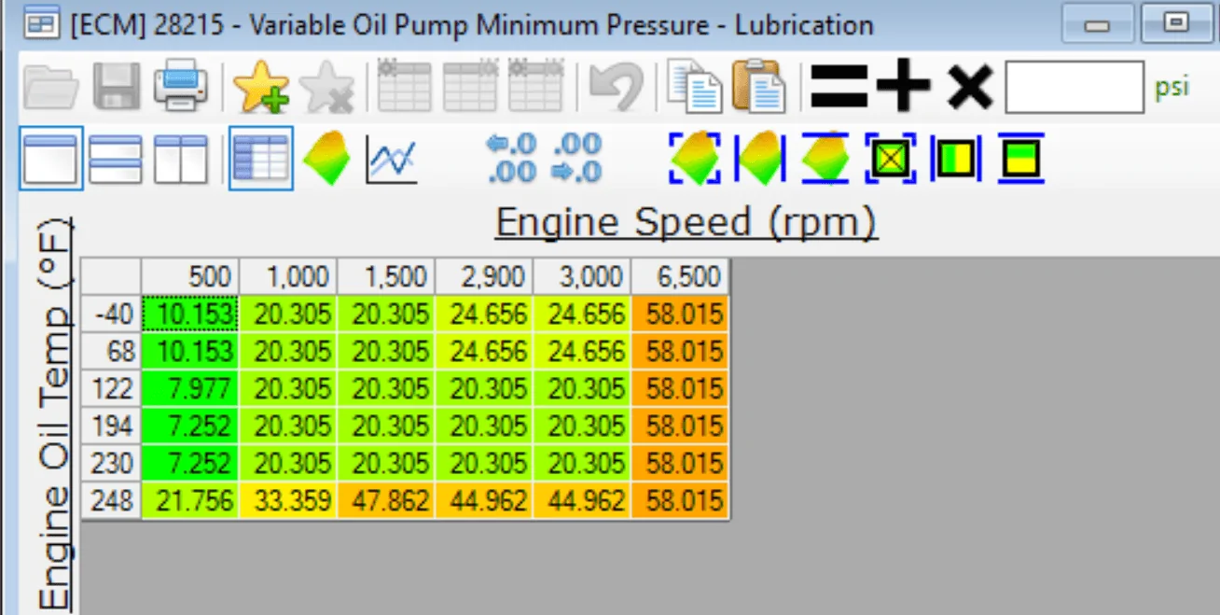Click the equals sign set-value button

839,88
